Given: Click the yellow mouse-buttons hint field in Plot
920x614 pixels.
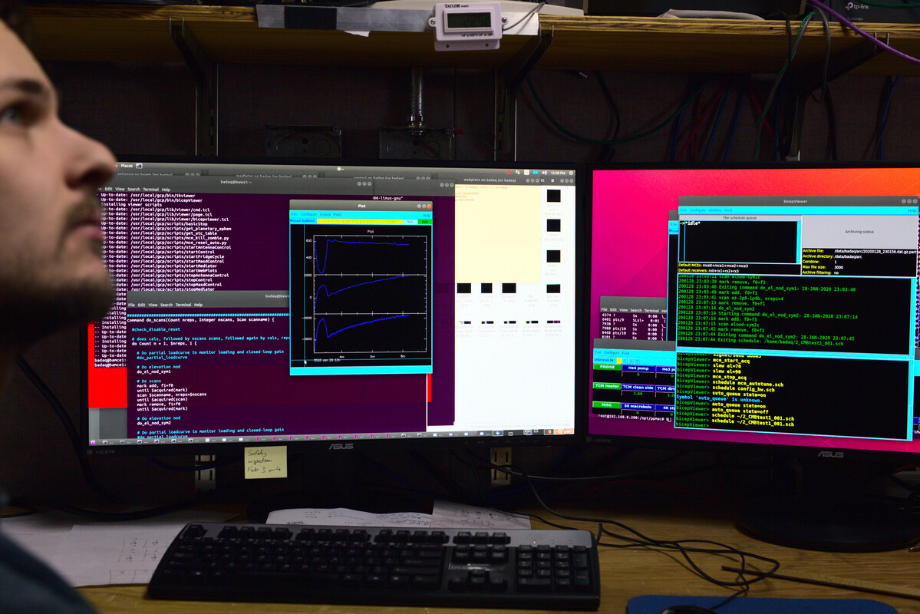Looking at the screenshot, I should [360, 221].
